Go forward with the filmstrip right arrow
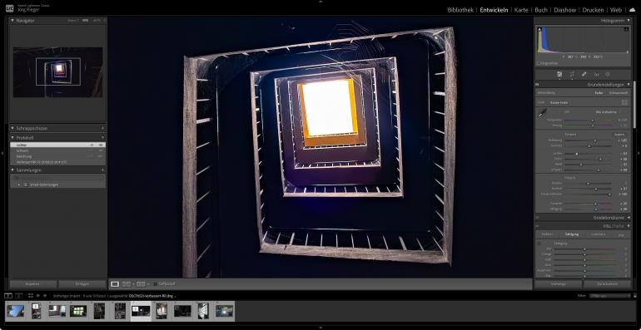The height and width of the screenshot is (330, 641). [x=45, y=295]
